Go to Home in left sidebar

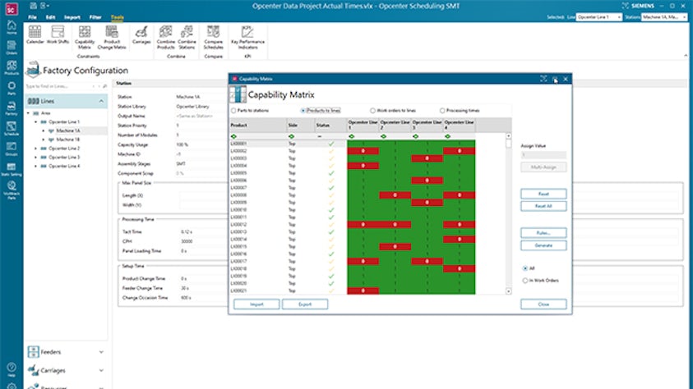12,27
